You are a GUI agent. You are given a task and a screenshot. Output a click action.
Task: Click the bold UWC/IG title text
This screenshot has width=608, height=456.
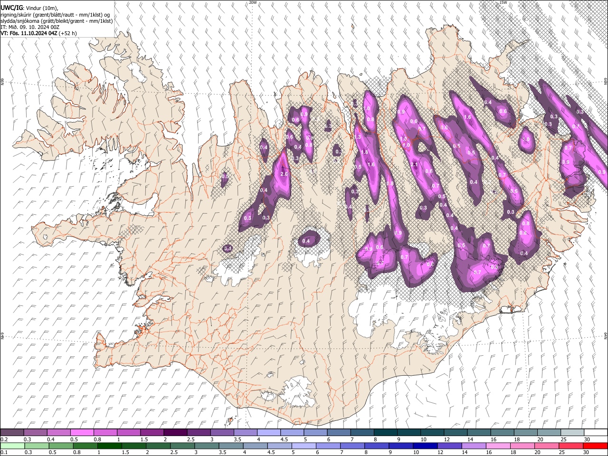[11, 8]
